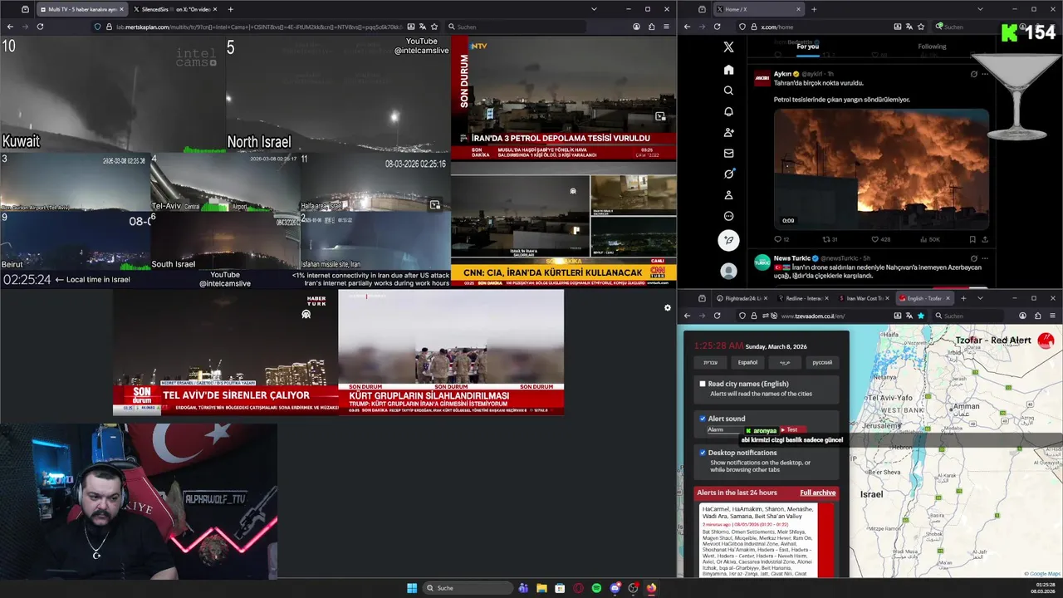Open File Explorer from the taskbar
Viewport: 1063px width, 598px height.
[x=541, y=588]
